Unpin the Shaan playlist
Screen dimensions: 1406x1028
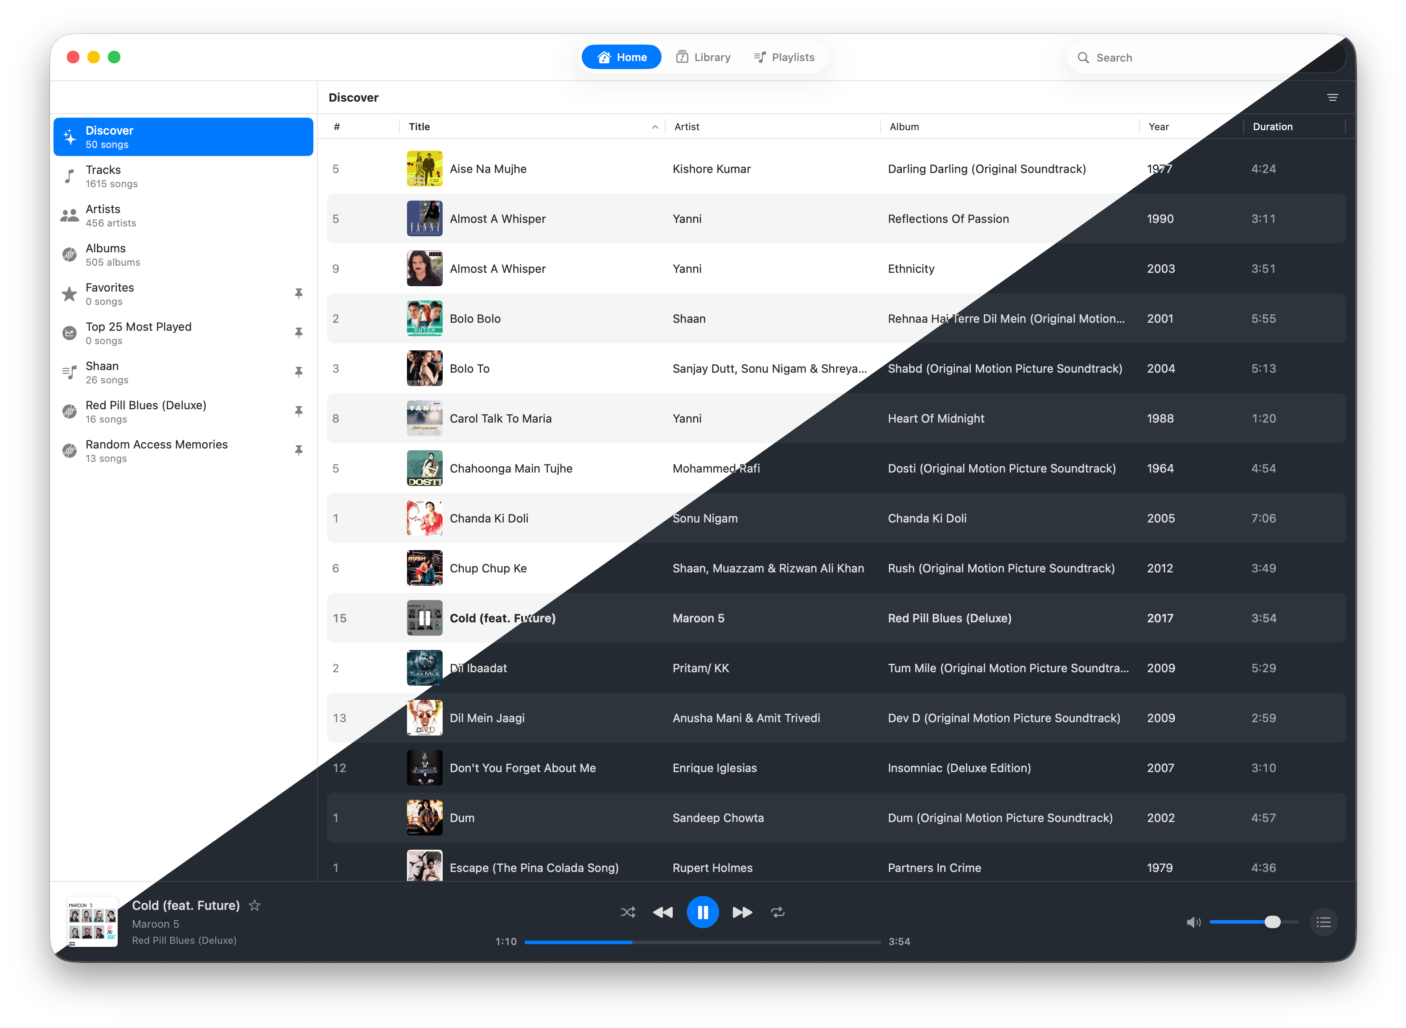(299, 372)
